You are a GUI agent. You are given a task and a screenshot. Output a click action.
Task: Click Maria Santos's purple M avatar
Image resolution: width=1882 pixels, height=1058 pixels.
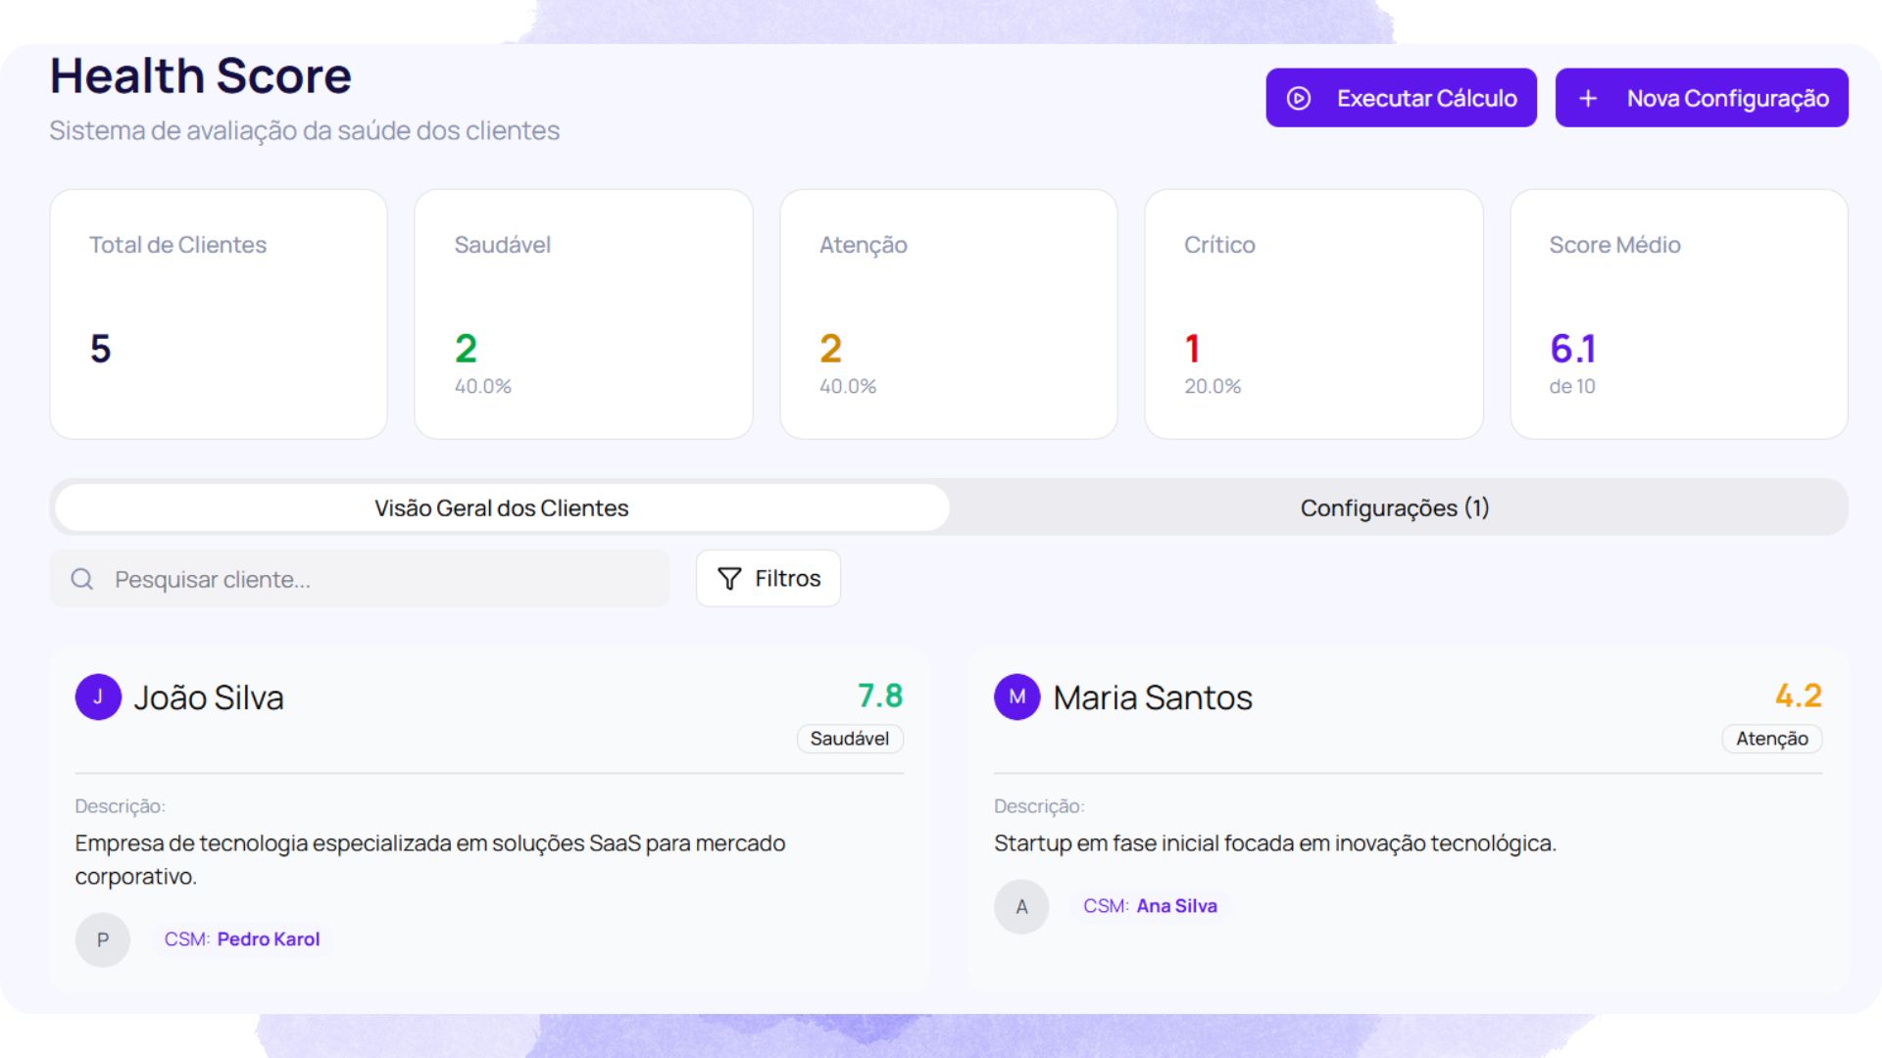(1017, 697)
